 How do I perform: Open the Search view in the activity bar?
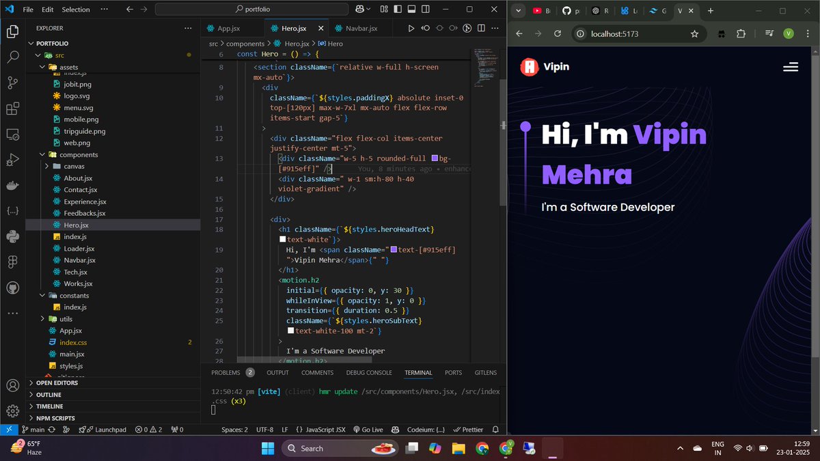[x=12, y=57]
